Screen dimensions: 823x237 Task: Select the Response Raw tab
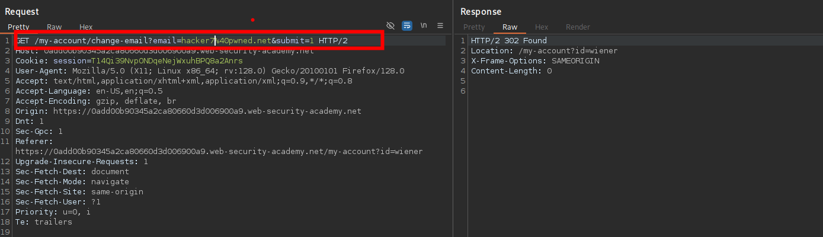click(x=510, y=27)
